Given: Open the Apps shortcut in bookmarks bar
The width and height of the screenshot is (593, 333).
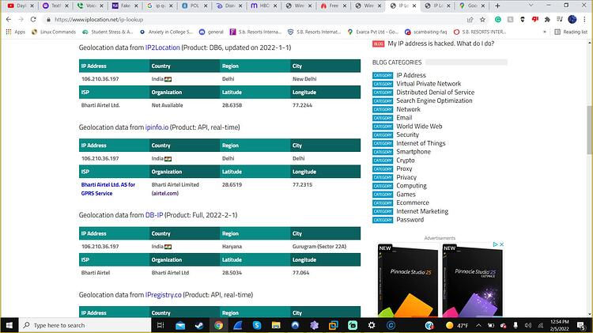Looking at the screenshot, I should tap(16, 32).
